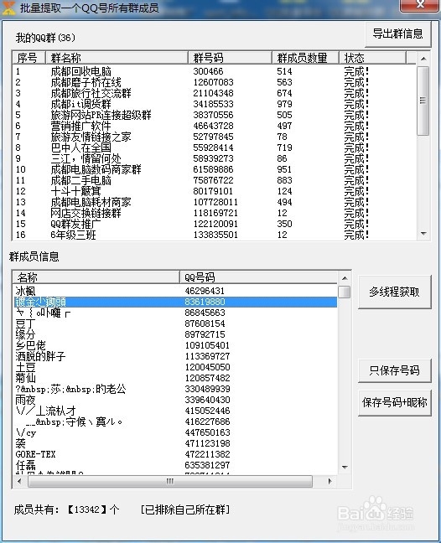This screenshot has width=441, height=543.
Task: Select group row 成都电脑耗材商家
Action: click(214, 202)
